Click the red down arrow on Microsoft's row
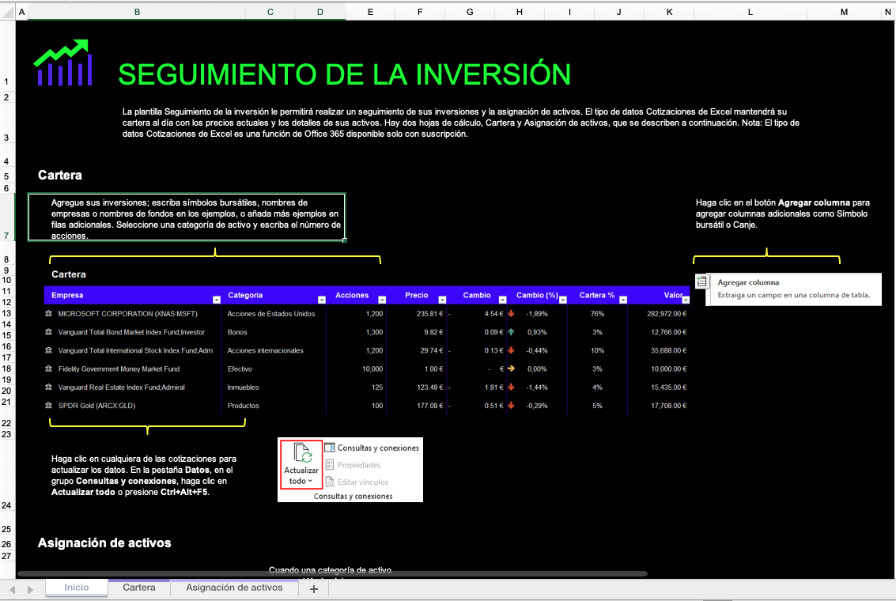 tap(510, 313)
